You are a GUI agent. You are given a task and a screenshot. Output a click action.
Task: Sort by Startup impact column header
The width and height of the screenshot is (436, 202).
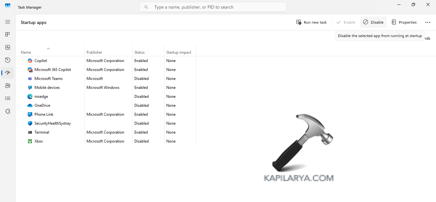(178, 52)
